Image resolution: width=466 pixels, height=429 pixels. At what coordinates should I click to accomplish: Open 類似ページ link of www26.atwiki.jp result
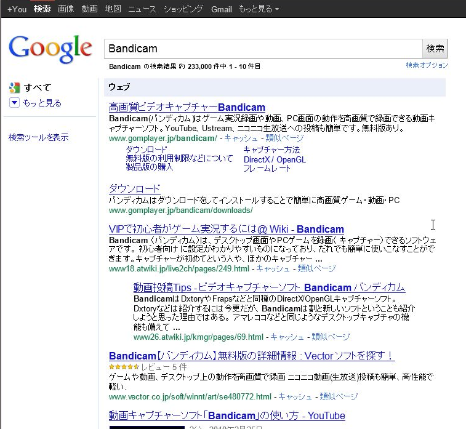[331, 337]
